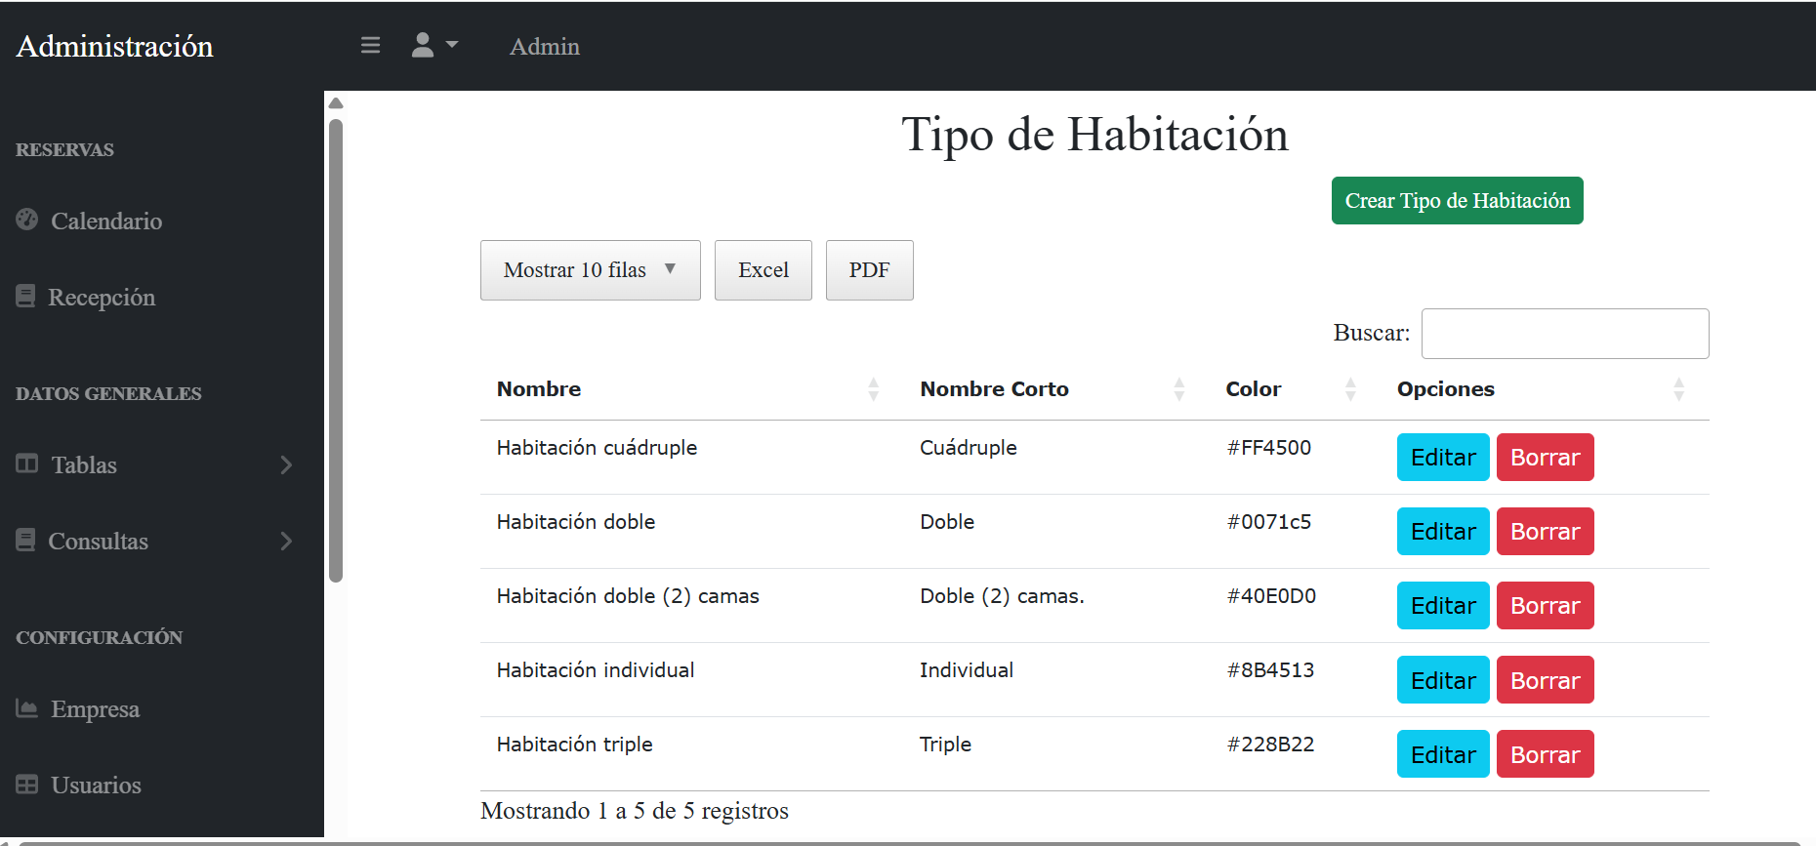Sort by Nombre Corto column arrows
Viewport: 1816px width, 846px height.
(x=1178, y=389)
